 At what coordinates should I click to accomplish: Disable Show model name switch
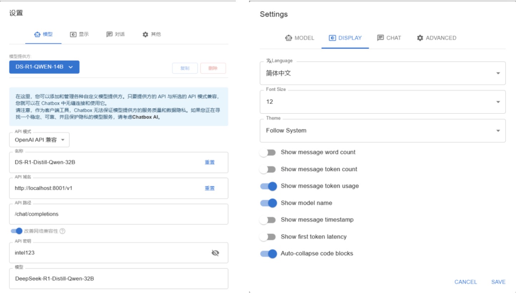(x=269, y=203)
